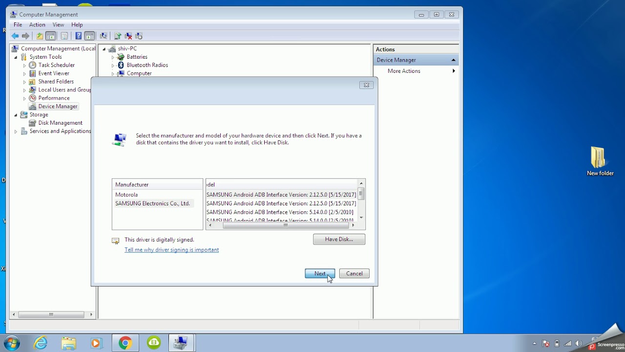Click the Update Driver Software toolbar icon

click(118, 36)
